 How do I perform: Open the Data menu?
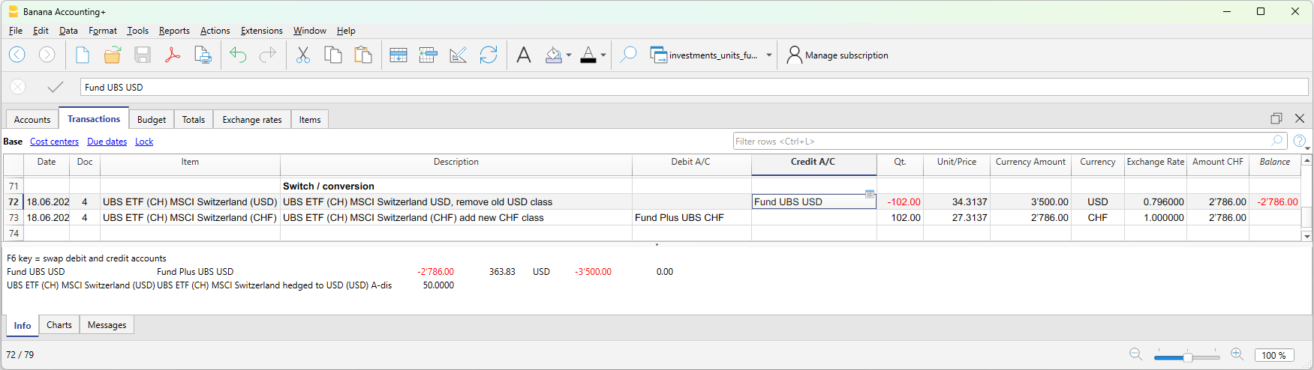coord(68,31)
